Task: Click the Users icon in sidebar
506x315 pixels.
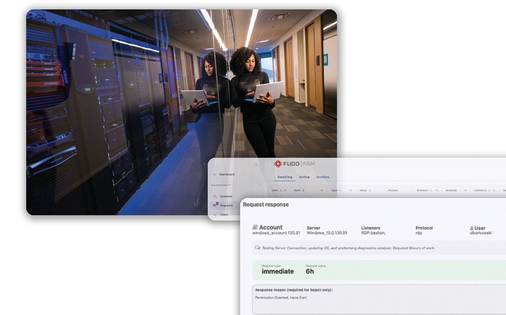Action: 215,214
